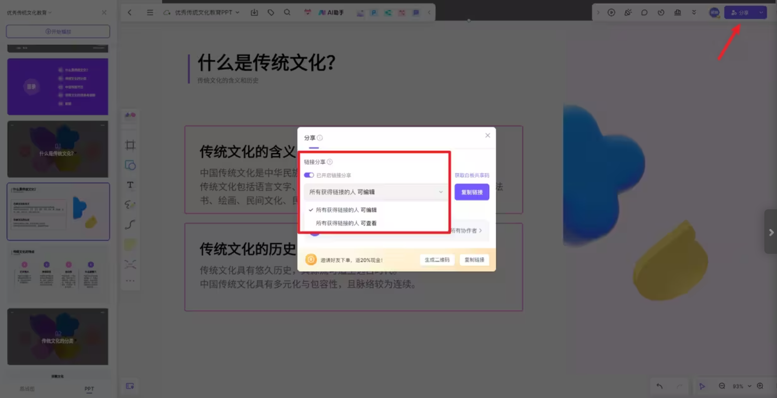This screenshot has width=777, height=398.
Task: Switch to the 画板图 tab at panel bottom
Action: [x=27, y=389]
